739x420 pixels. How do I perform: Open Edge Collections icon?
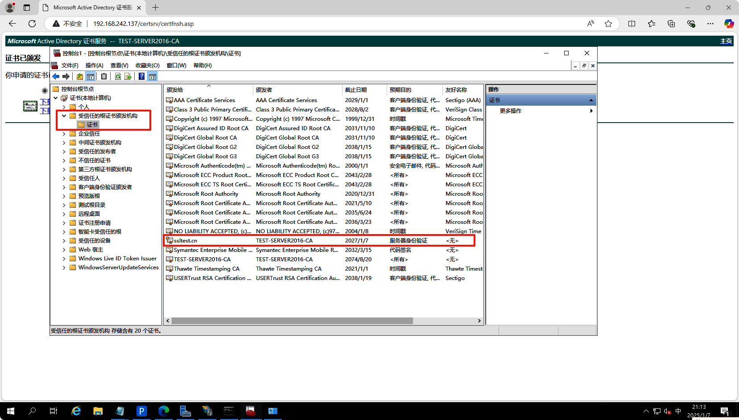click(x=671, y=24)
